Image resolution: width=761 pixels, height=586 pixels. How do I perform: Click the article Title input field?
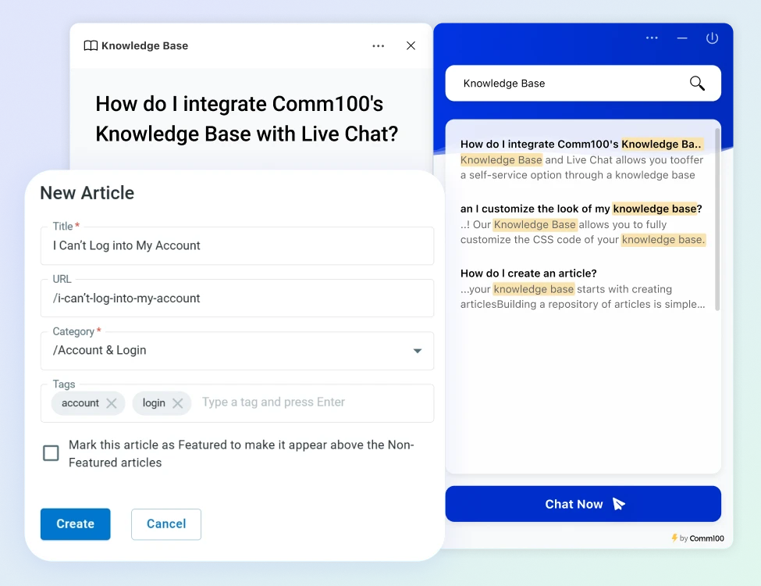pos(236,246)
